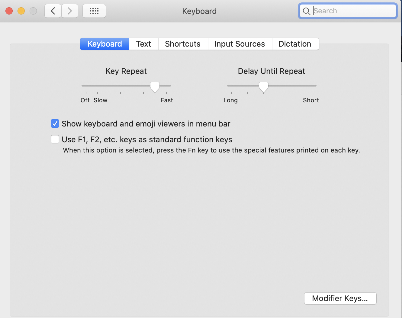Go back using the left chevron button
The width and height of the screenshot is (402, 318).
click(53, 11)
